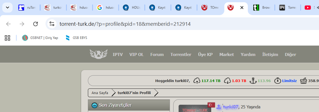
Task: Collapse the Son Ziyaretçiler panel
Action: point(94,105)
